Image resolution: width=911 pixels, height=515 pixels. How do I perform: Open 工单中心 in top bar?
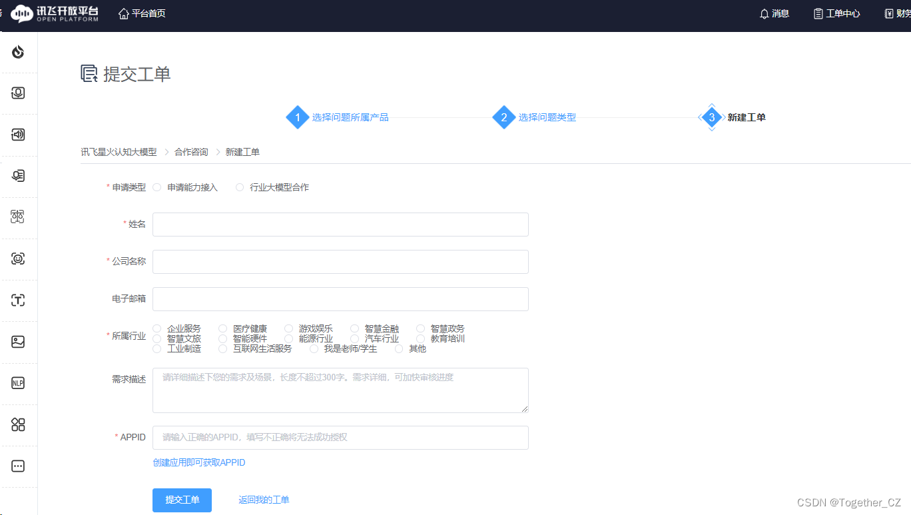point(843,13)
